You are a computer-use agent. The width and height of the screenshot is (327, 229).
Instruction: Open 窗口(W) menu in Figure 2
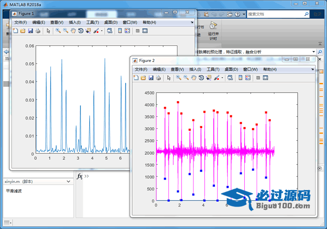pyautogui.click(x=250, y=69)
